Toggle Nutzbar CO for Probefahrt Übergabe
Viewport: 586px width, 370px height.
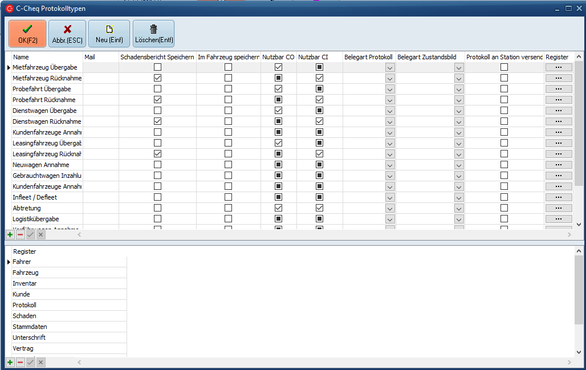tap(278, 89)
